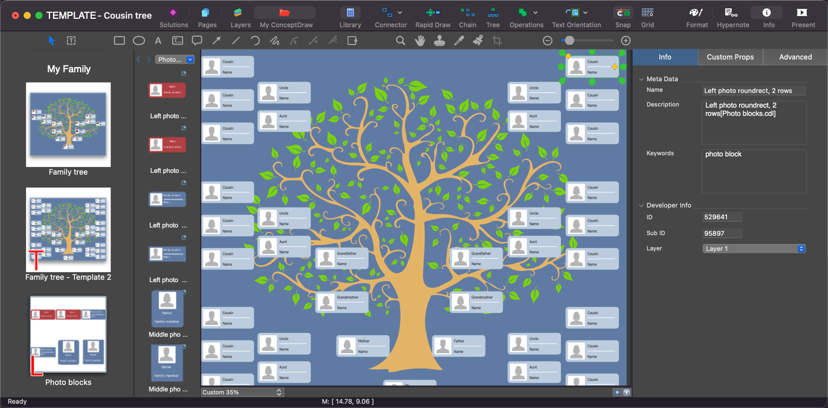Select the arrow line tool

point(217,41)
